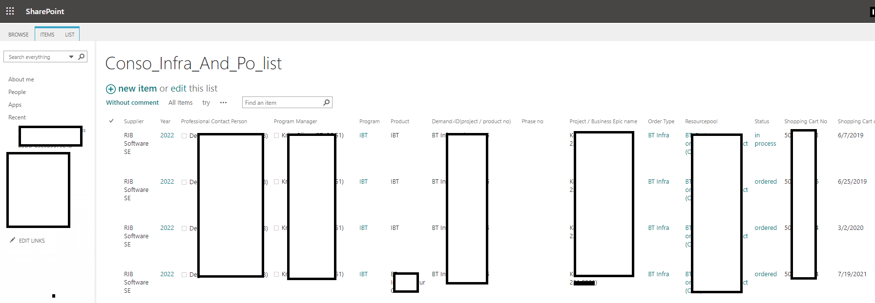Viewport: 875px width, 303px height.
Task: Click the 'ordered' status in second row
Action: pyautogui.click(x=766, y=182)
